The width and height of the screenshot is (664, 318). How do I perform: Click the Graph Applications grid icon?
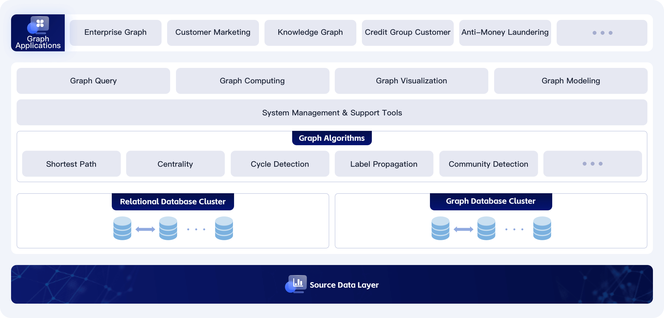[38, 25]
